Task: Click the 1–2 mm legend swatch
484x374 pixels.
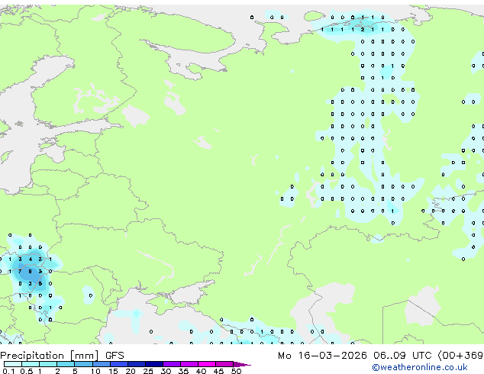Action: [48, 364]
